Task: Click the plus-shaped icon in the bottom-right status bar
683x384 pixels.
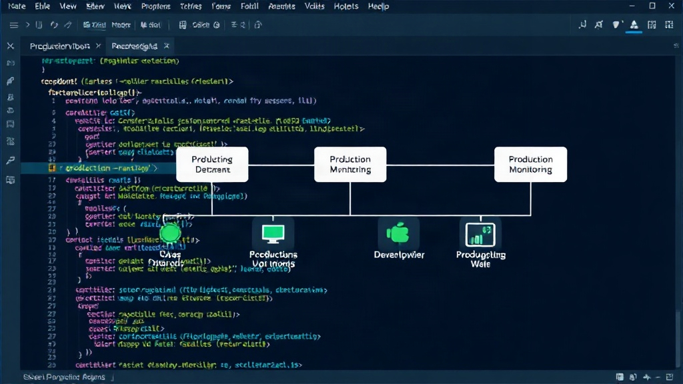Action: [x=647, y=377]
